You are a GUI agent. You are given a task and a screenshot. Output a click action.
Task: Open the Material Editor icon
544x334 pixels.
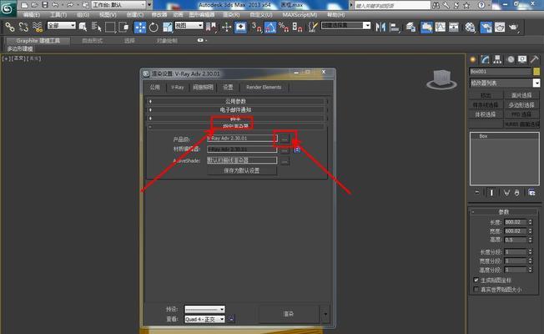[470, 27]
